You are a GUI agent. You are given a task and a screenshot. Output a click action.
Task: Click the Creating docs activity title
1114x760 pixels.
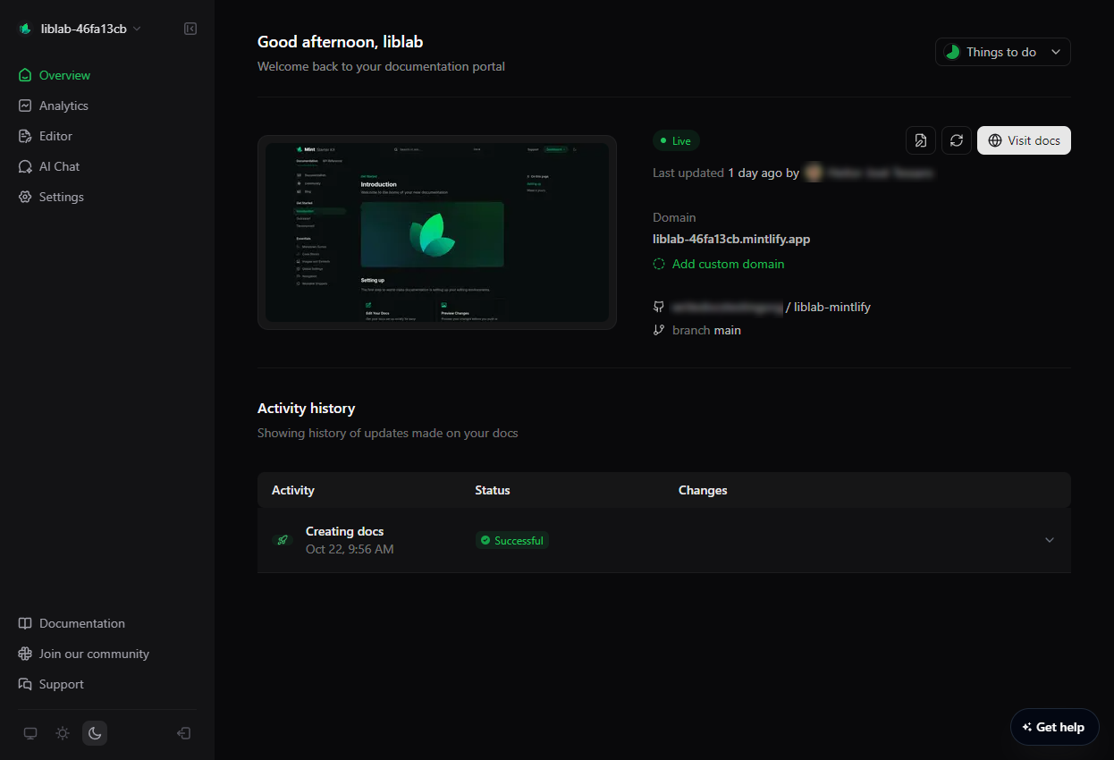pos(345,531)
